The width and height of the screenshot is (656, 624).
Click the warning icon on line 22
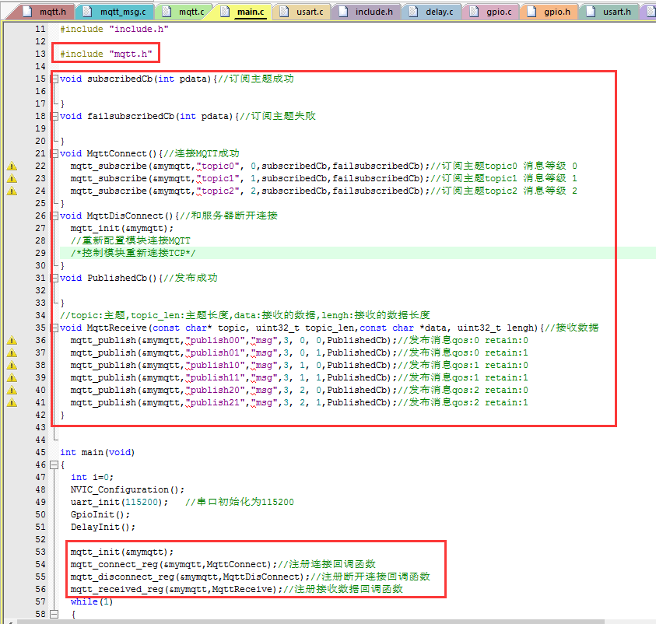pyautogui.click(x=12, y=166)
